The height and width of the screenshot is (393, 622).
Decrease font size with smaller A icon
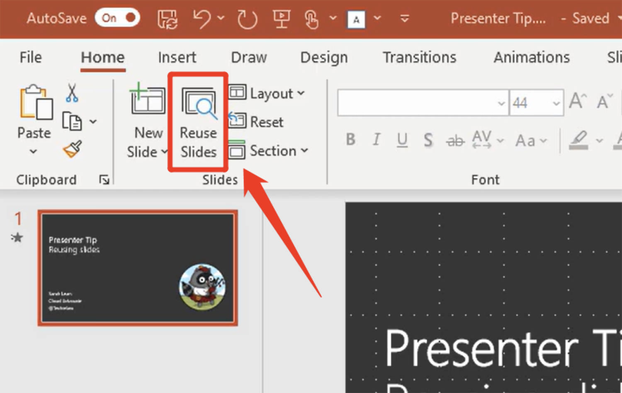pos(604,101)
